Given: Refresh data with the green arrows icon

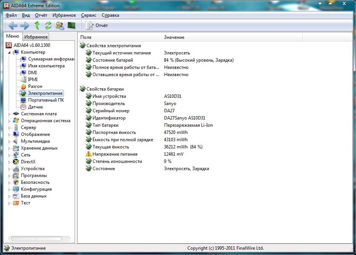Looking at the screenshot, I should click(x=48, y=25).
